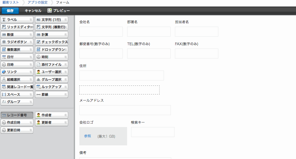Click the ルックアップ icon
The height and width of the screenshot is (159, 296).
38,87
